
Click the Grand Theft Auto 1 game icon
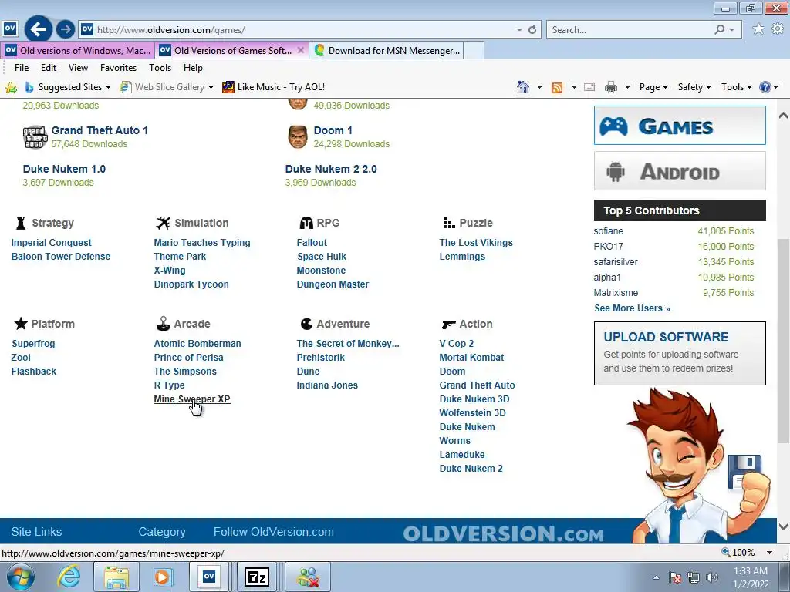tap(35, 137)
